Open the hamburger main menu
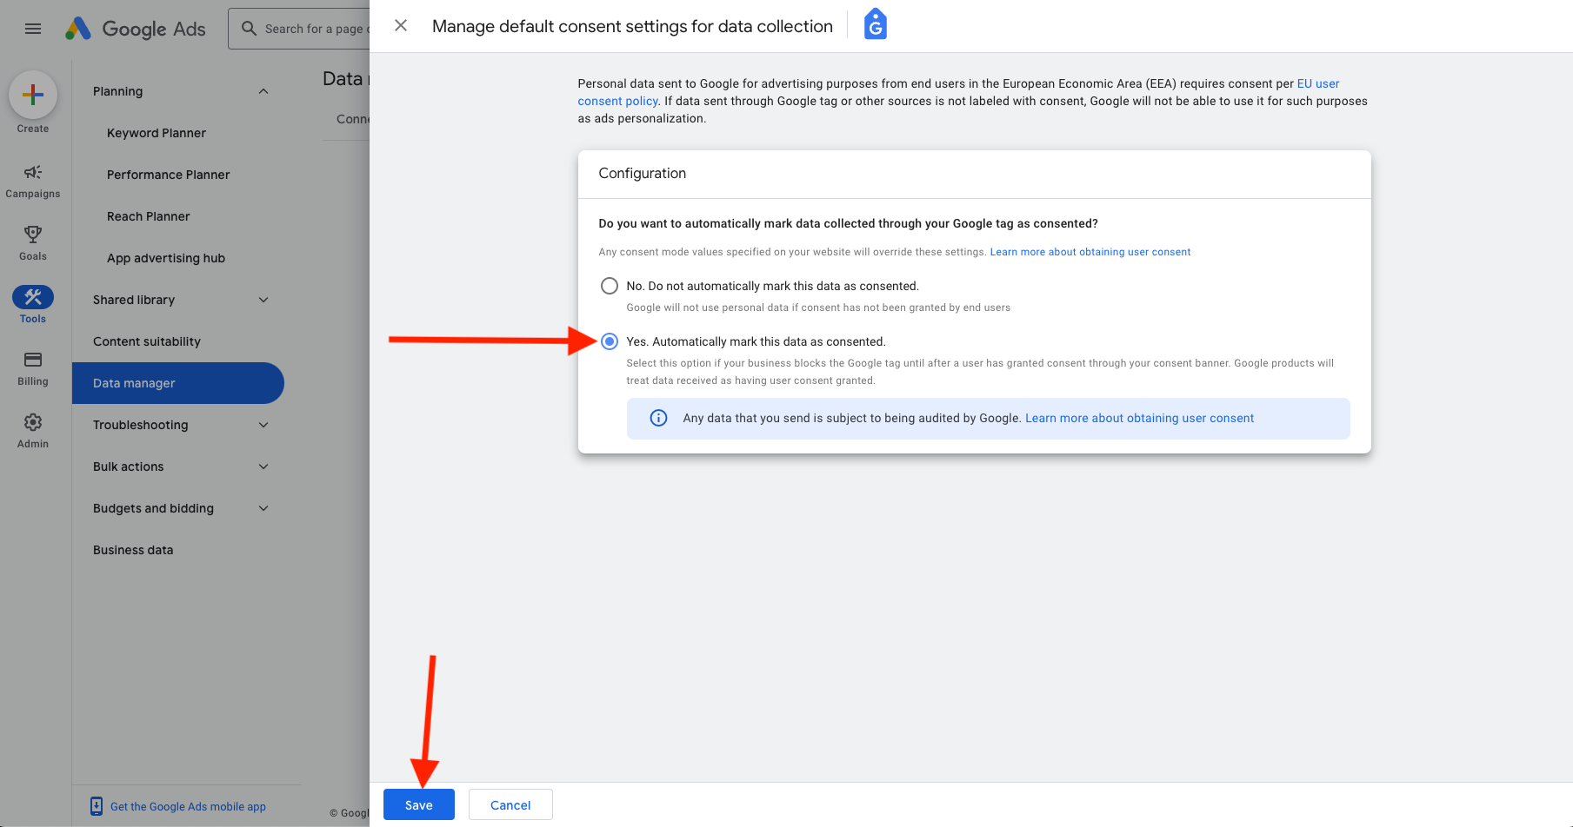Viewport: 1573px width, 827px height. coord(33,29)
